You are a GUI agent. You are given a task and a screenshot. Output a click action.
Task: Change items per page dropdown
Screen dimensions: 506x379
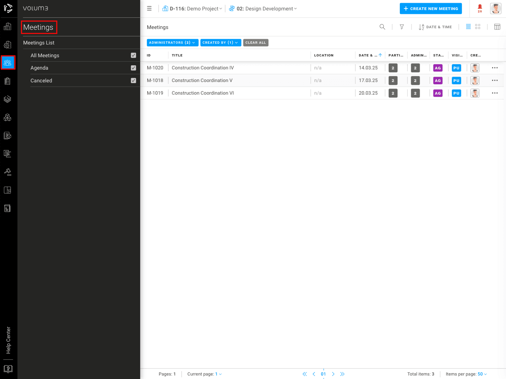[x=482, y=374]
